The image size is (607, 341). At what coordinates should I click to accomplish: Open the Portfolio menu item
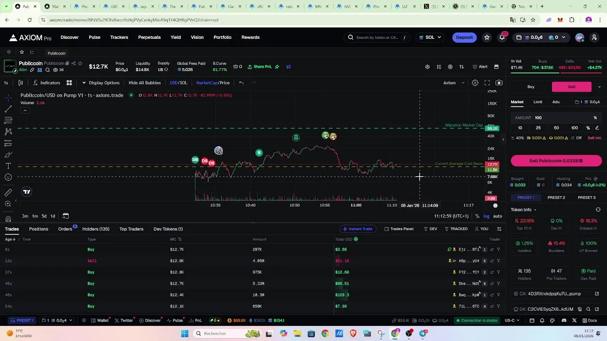(222, 37)
